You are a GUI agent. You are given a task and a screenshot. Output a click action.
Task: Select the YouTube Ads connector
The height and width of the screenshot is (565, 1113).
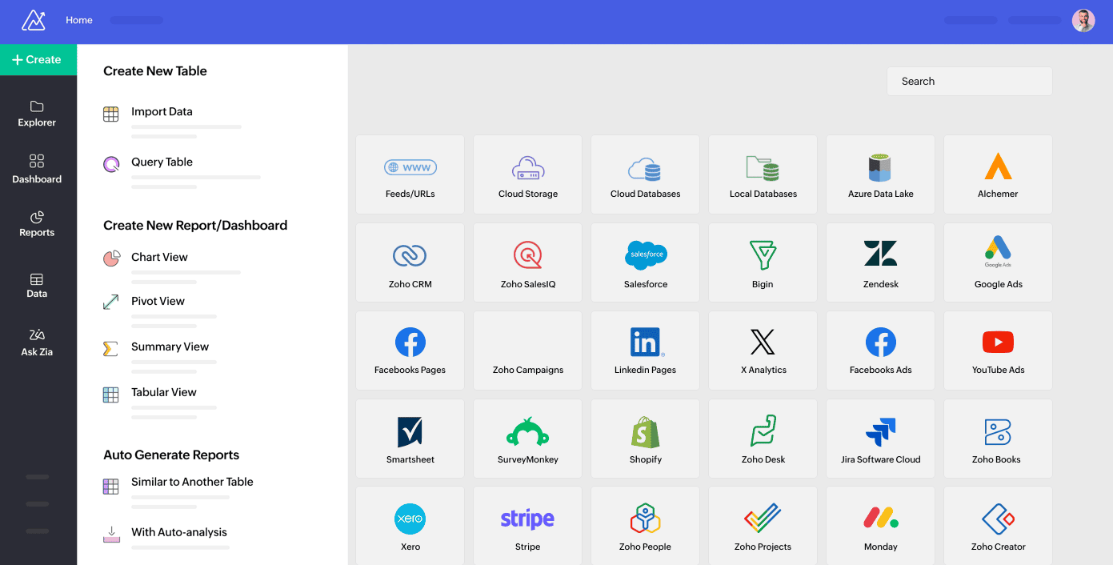(x=998, y=351)
